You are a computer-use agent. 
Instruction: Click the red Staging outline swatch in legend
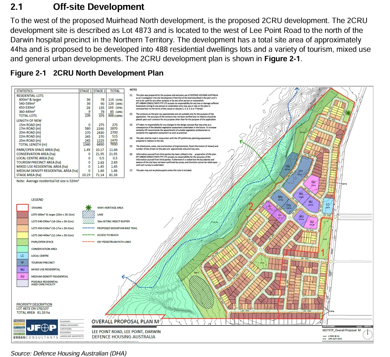point(22,207)
